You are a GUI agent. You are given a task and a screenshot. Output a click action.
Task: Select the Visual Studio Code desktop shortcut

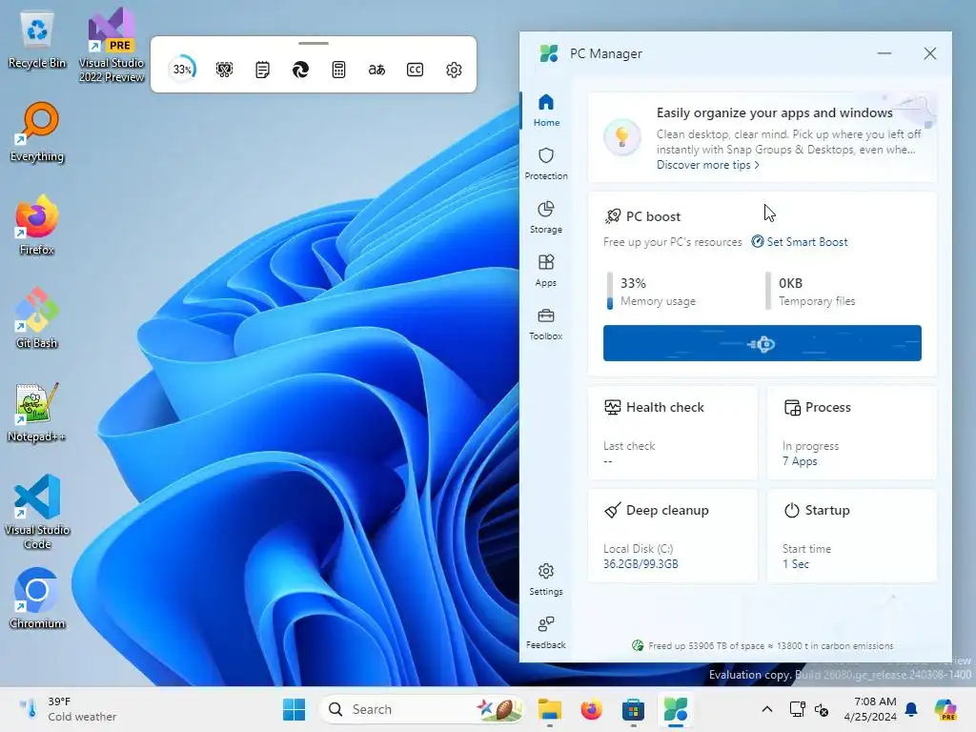(x=37, y=512)
